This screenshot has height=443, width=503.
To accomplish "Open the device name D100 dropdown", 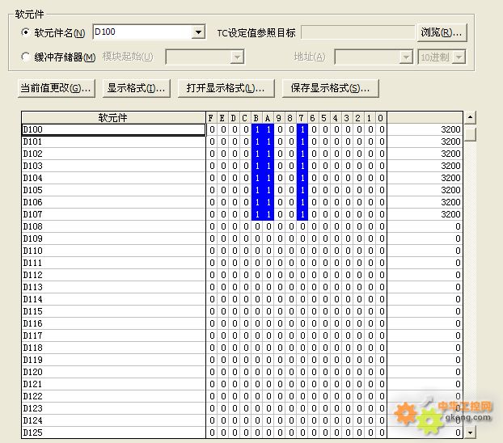I will [198, 32].
